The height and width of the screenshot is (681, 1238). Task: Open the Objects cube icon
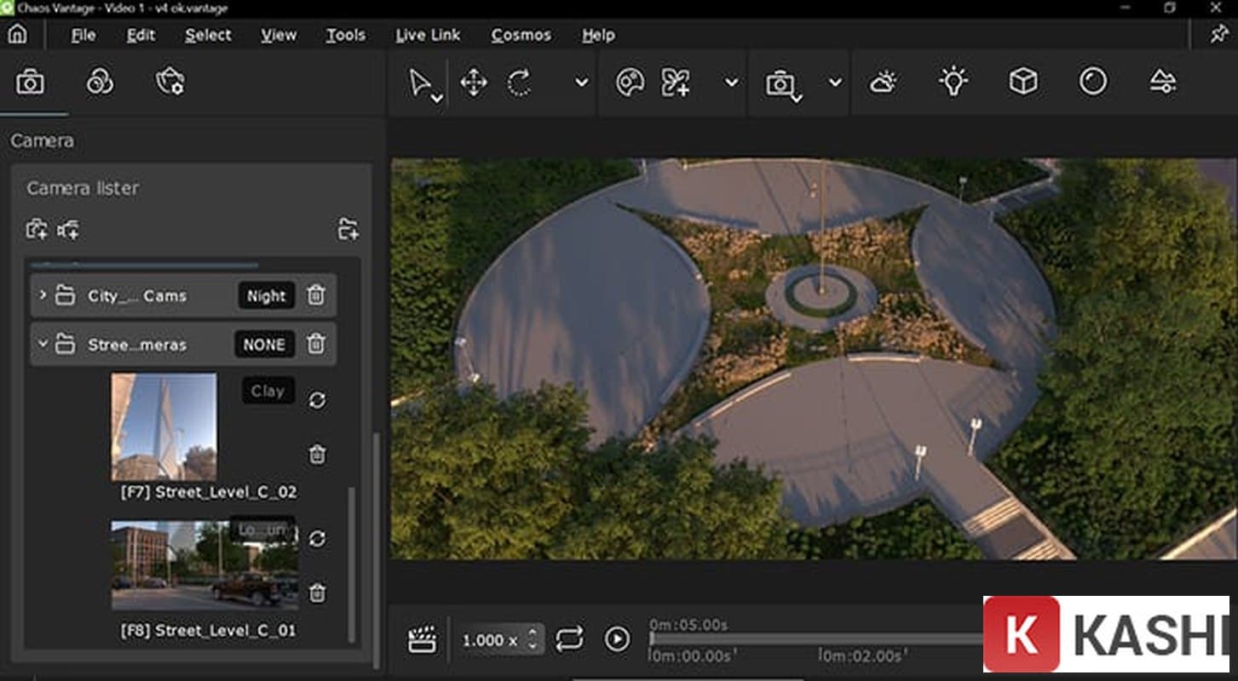tap(1022, 82)
